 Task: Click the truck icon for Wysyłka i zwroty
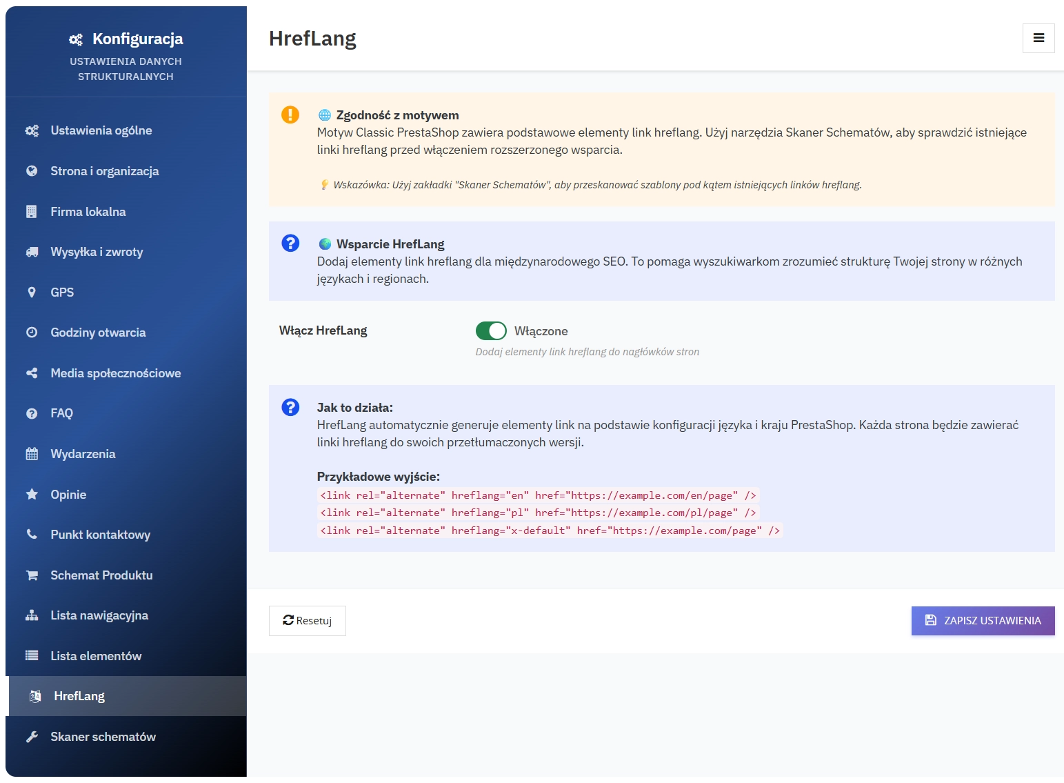pyautogui.click(x=32, y=252)
